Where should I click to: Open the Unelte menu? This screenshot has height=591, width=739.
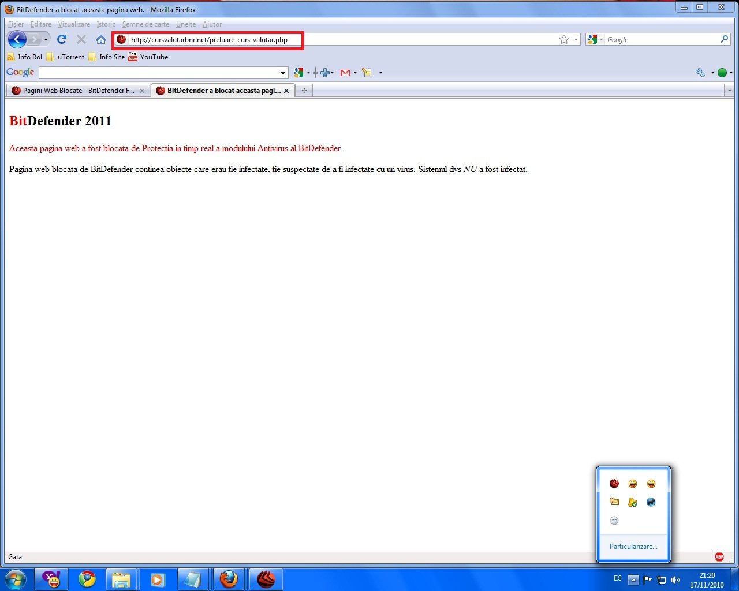tap(186, 24)
